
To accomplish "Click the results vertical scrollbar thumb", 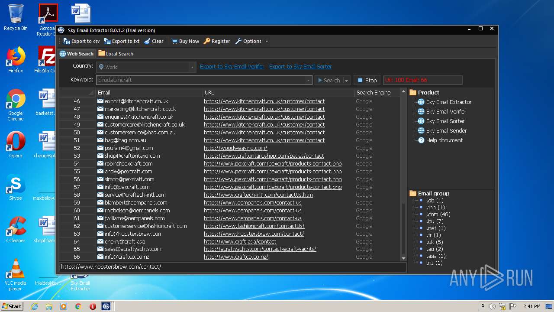I will (403, 229).
